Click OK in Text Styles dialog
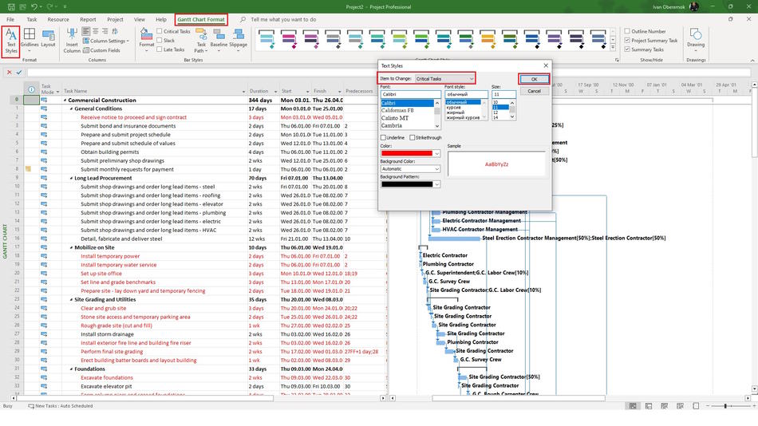 pos(534,79)
